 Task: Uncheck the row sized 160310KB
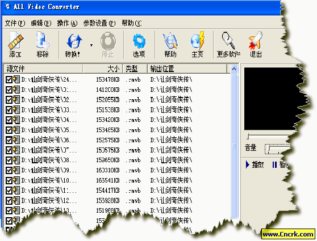click(9, 171)
